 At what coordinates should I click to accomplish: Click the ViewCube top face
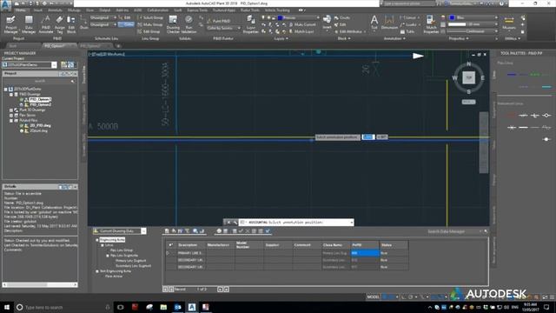coord(469,77)
